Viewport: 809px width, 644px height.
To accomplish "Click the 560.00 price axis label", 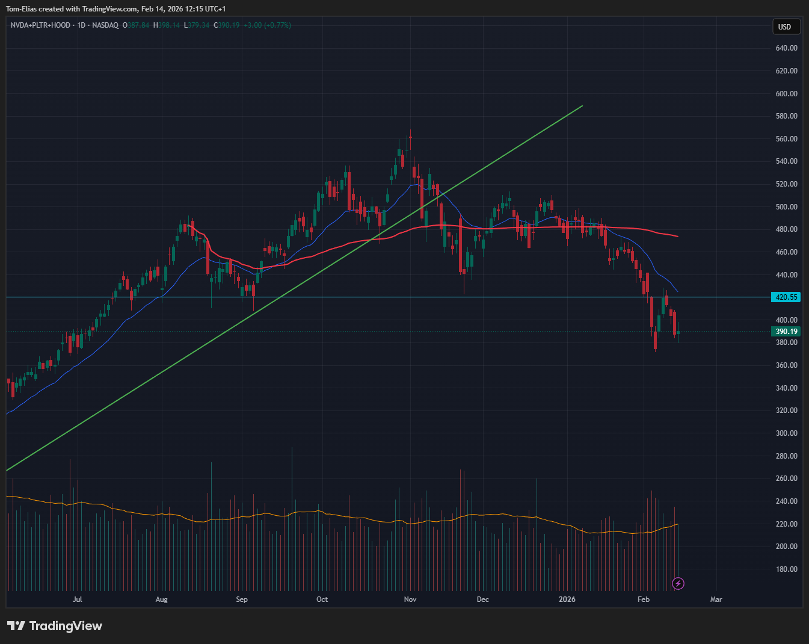I will tap(787, 139).
